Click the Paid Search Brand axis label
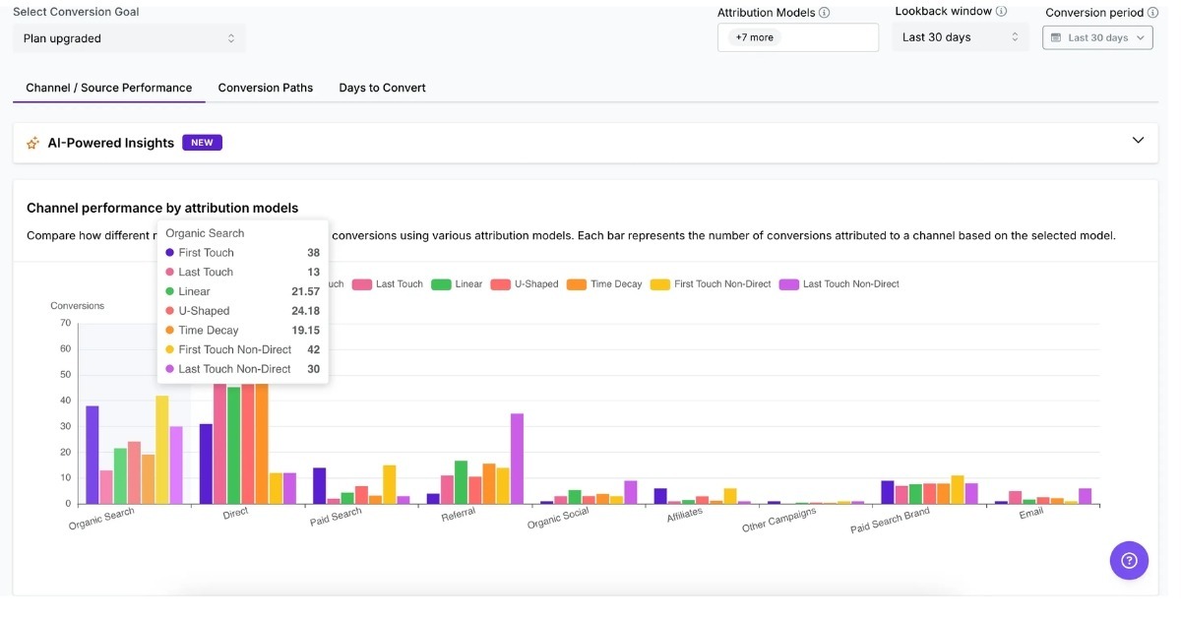1181x620 pixels. (x=891, y=522)
